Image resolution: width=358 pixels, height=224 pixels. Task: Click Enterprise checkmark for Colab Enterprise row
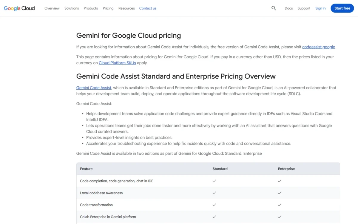point(280,217)
